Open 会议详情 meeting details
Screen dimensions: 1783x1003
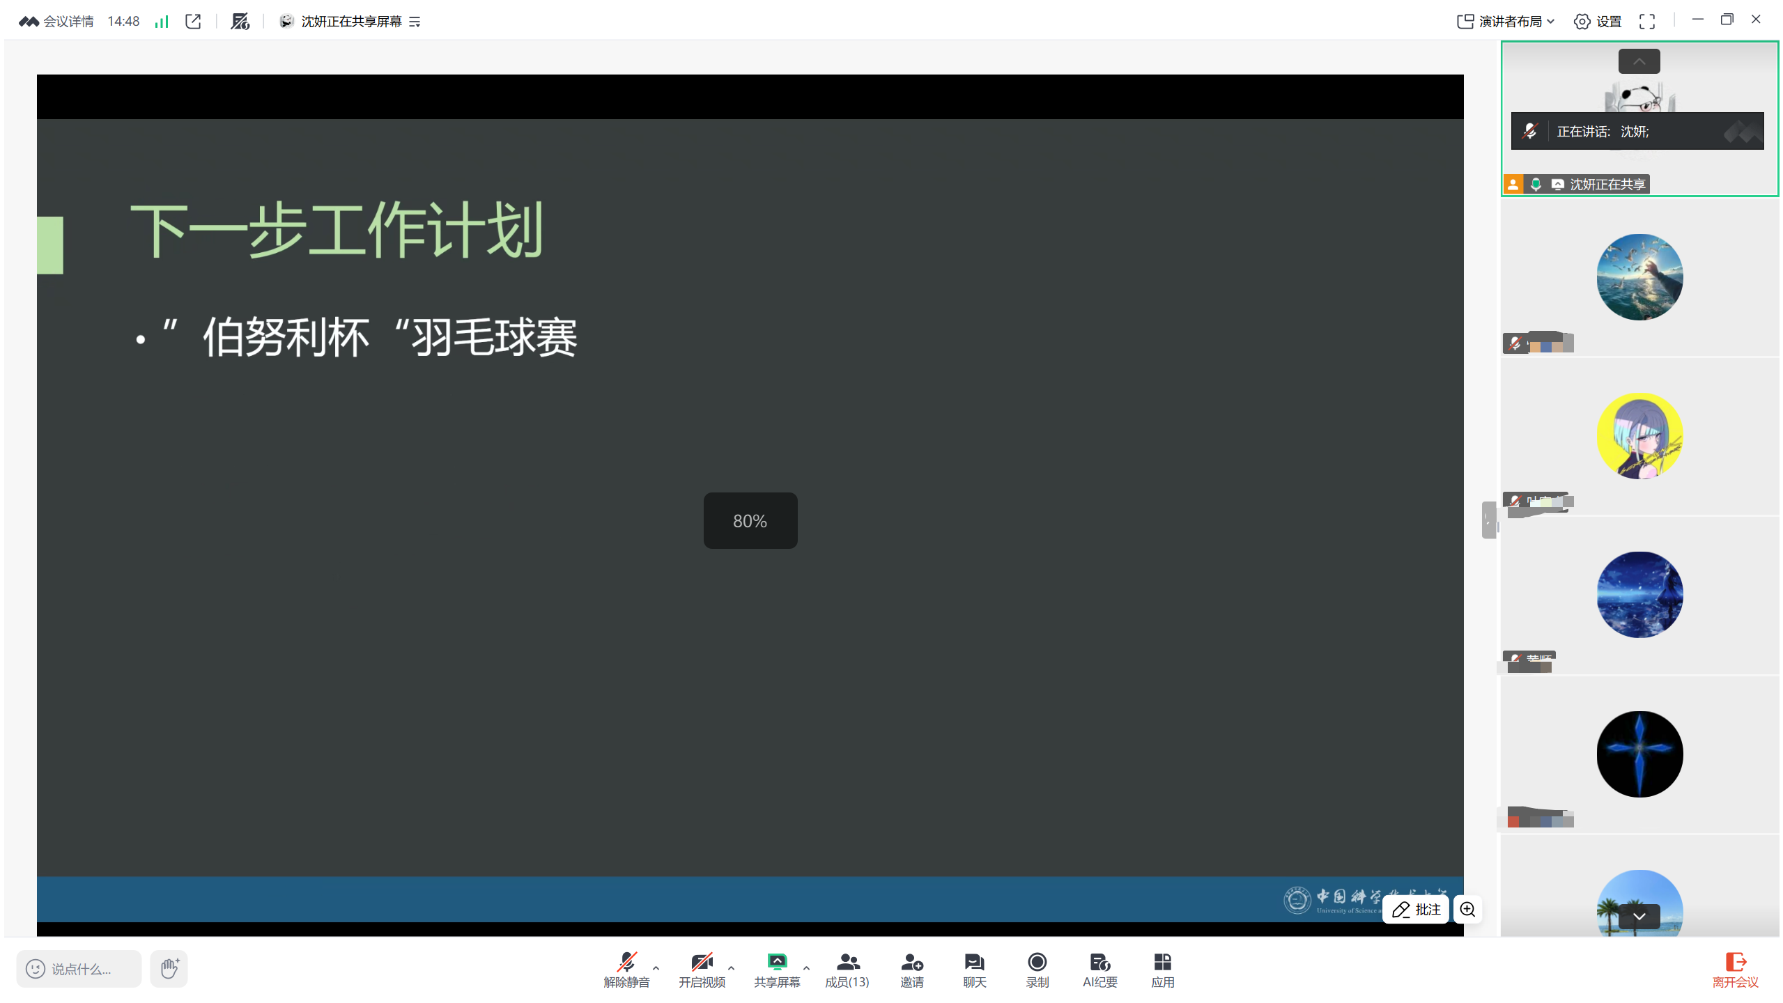(57, 22)
